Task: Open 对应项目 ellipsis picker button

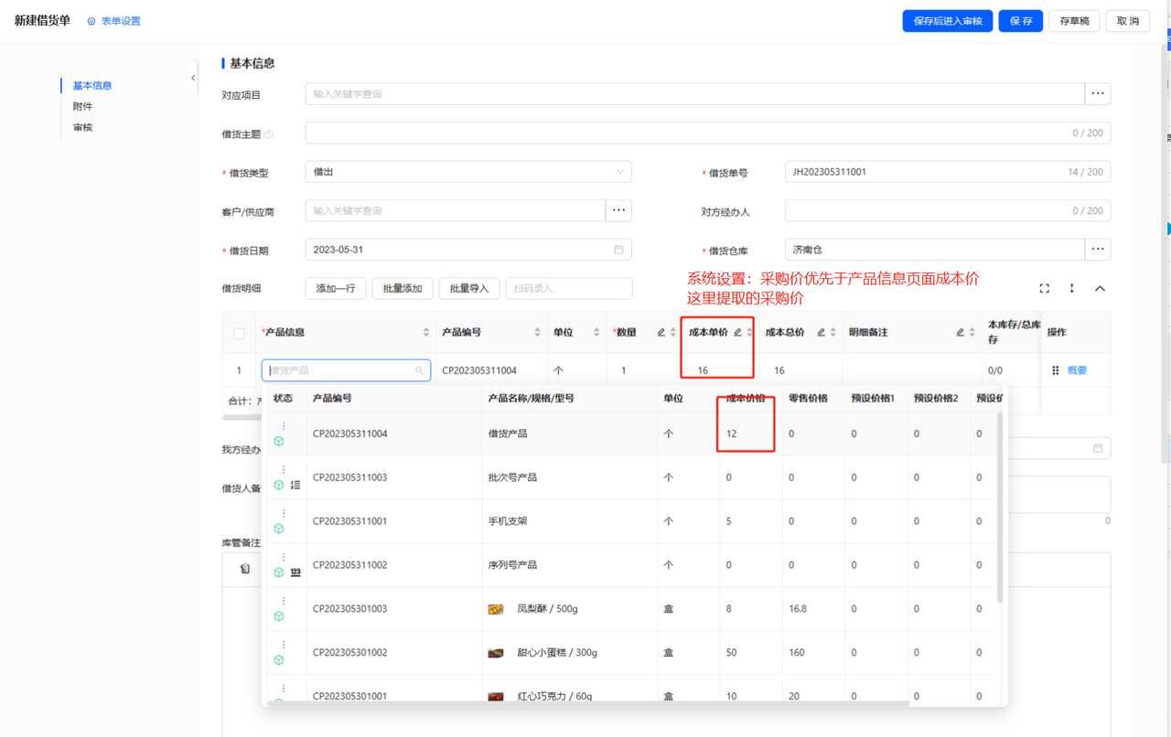Action: [1098, 94]
